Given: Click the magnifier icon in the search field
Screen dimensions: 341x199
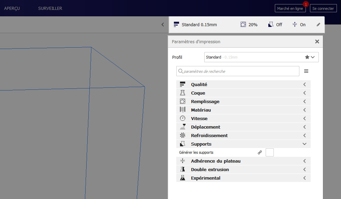Looking at the screenshot, I should [180, 71].
